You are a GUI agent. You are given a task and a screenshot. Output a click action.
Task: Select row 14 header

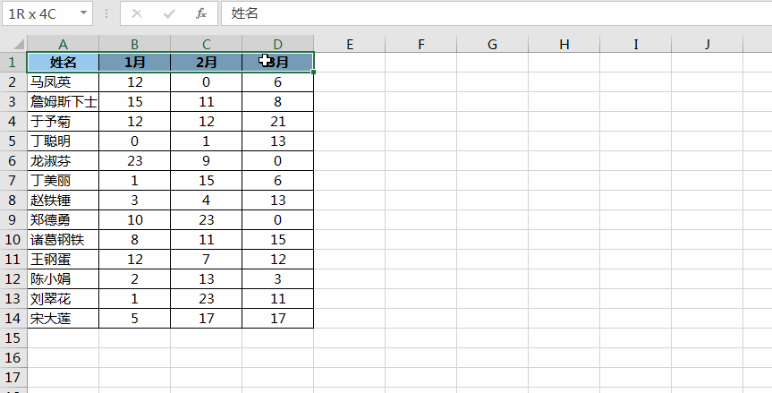click(x=13, y=318)
